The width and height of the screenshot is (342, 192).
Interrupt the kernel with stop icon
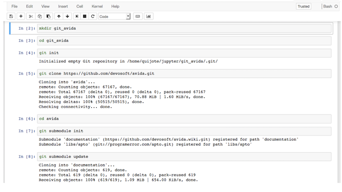pyautogui.click(x=84, y=17)
